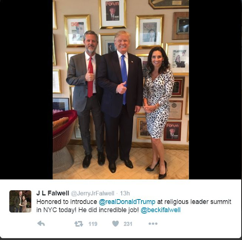The width and height of the screenshot is (242, 240).
Task: Click the like count 231
Action: [x=128, y=224]
